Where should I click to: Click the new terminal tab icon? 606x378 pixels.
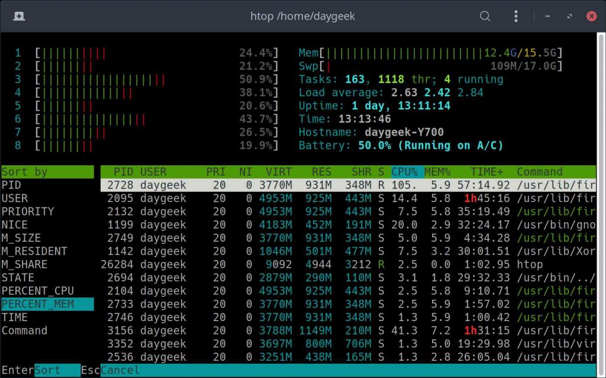click(19, 16)
